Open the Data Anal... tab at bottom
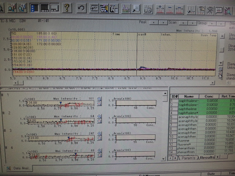The height and width of the screenshot is (176, 235). 20,168
